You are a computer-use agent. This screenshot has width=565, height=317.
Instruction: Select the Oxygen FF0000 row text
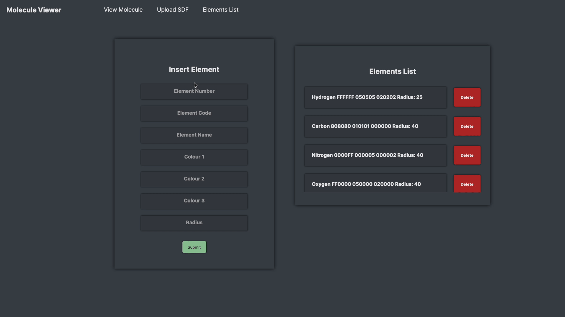pos(366,184)
